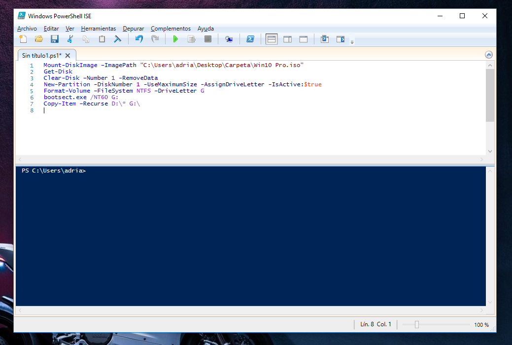Screen dimensions: 512x345
Task: Open the Archivo menu
Action: (x=27, y=29)
